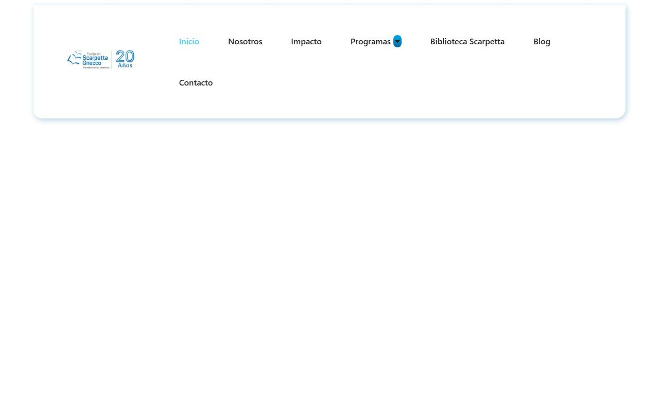659x412 pixels.
Task: Open the Contacto page
Action: point(196,82)
